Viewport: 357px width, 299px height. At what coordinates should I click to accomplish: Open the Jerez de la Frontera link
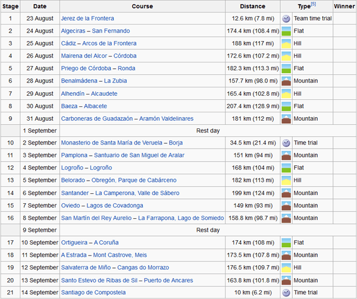pos(87,18)
